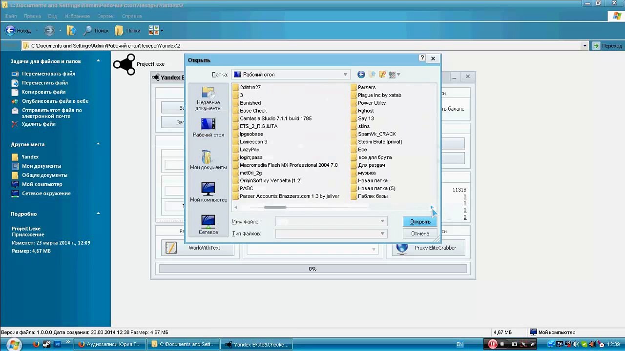Select Plague Inc by xatab folder
This screenshot has height=351, width=625.
coord(375,95)
